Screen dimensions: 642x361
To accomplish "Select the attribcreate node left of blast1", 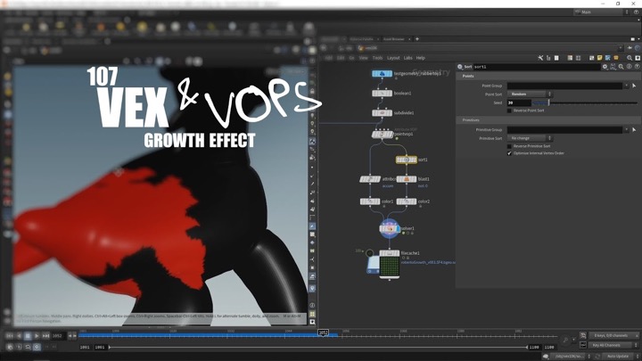I will pyautogui.click(x=370, y=179).
